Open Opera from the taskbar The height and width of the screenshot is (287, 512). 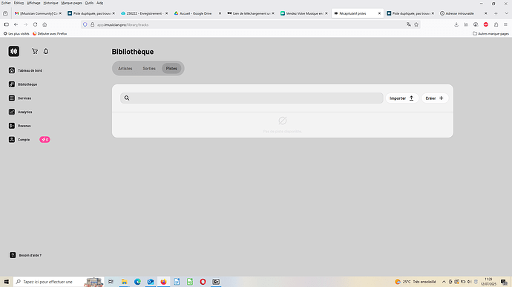click(x=203, y=282)
